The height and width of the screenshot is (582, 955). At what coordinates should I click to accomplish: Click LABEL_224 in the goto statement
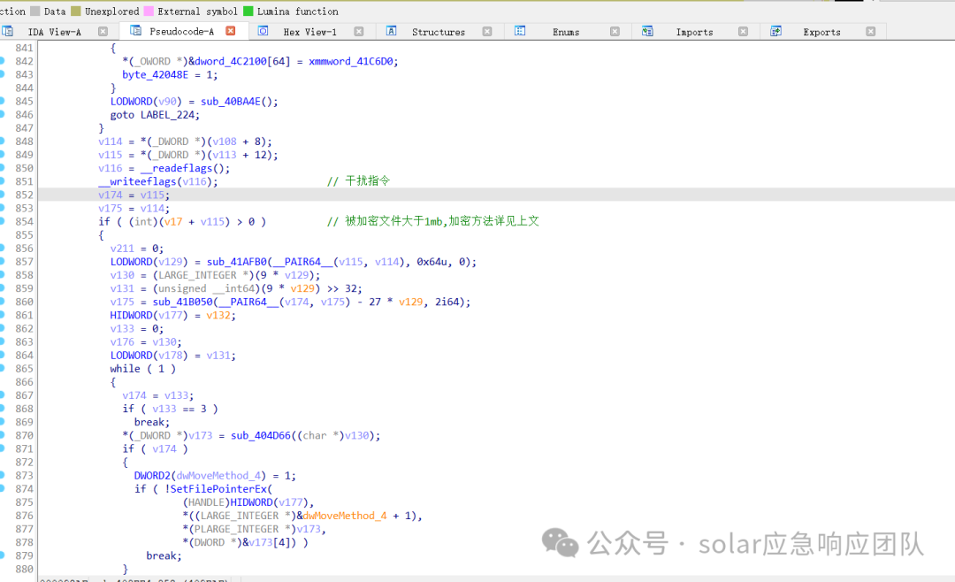click(167, 115)
